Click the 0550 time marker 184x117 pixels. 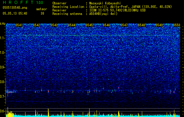(x=177, y=25)
